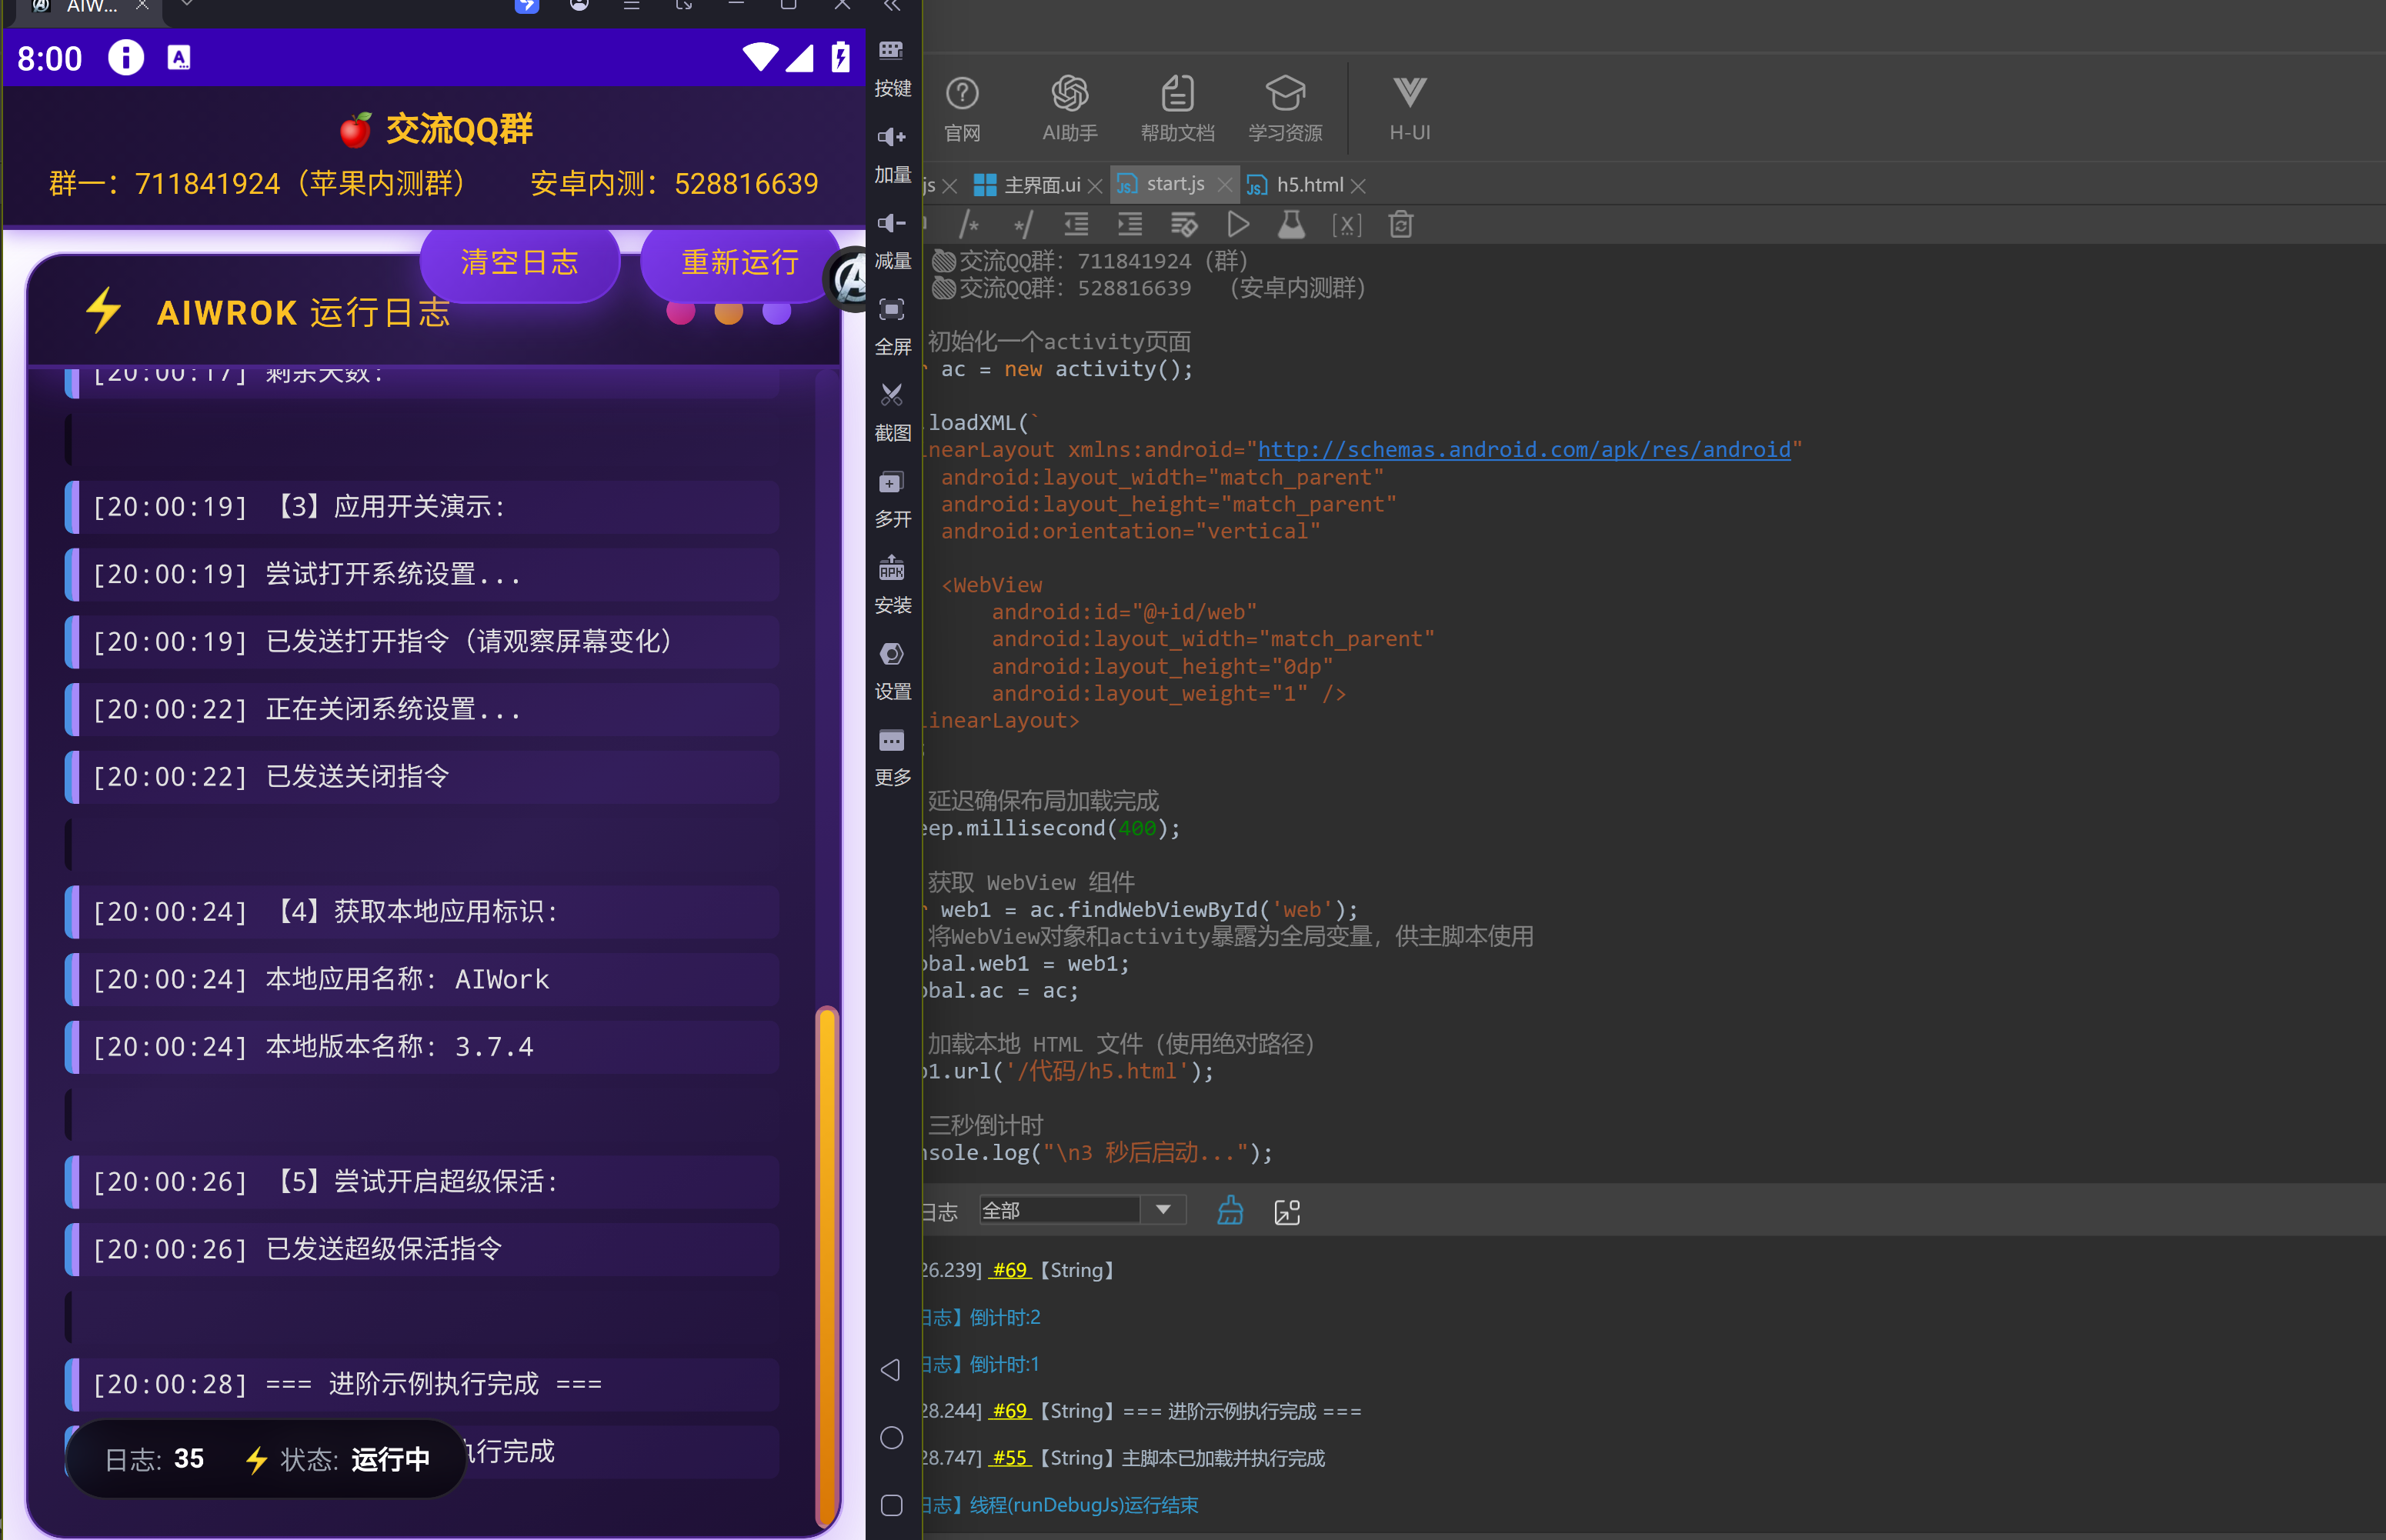Select log line 本地应用名称: AIWork

422,979
